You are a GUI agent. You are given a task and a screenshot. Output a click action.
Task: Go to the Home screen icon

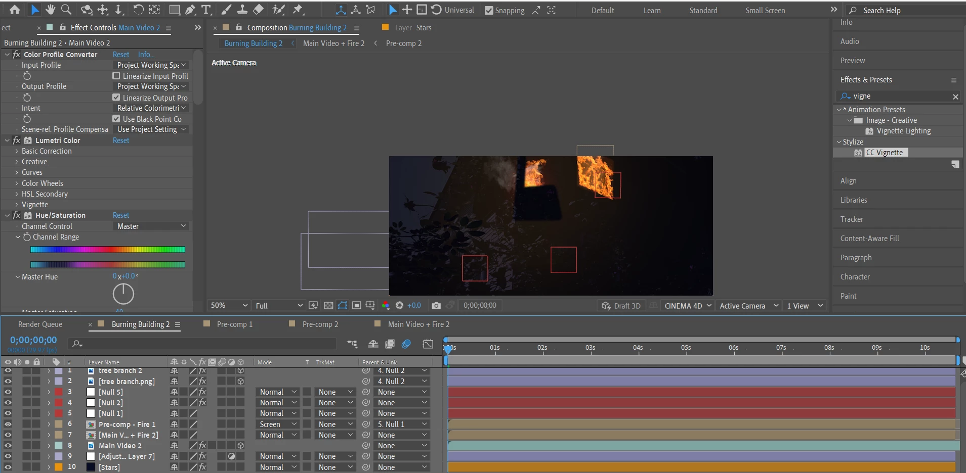15,10
